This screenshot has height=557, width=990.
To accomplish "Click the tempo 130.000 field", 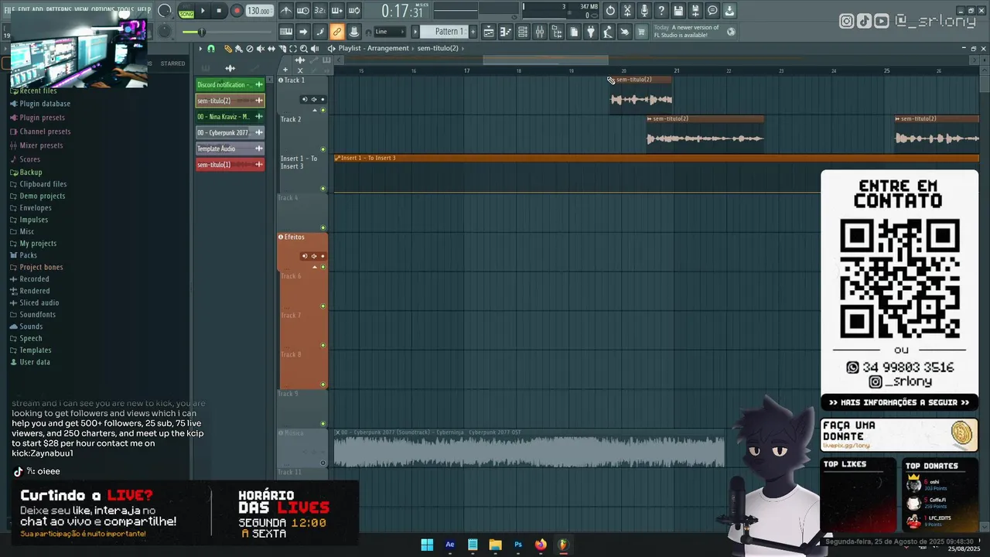I will point(258,11).
